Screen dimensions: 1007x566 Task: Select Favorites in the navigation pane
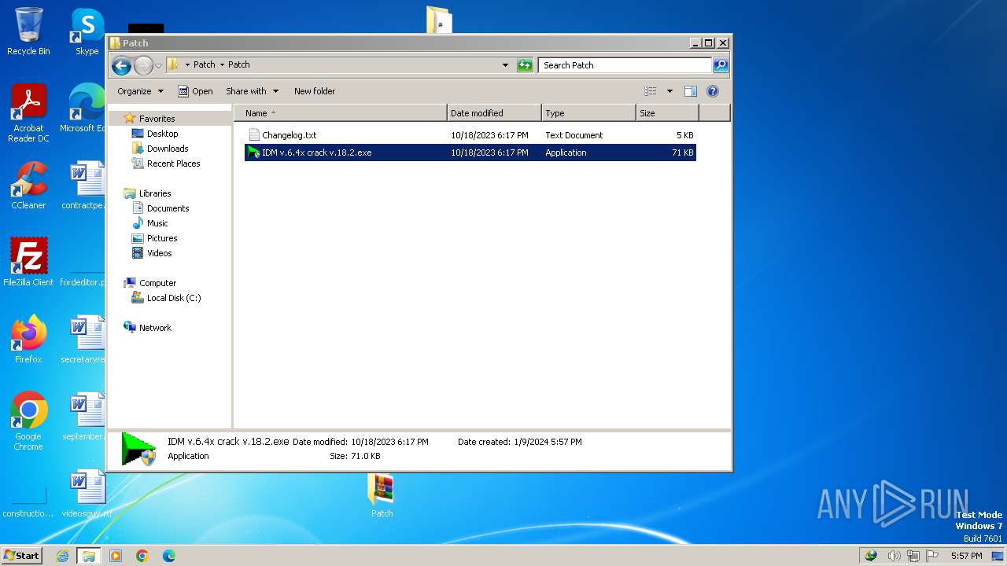pos(157,119)
